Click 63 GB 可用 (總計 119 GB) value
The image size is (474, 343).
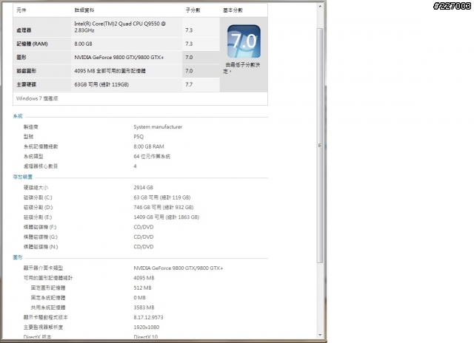coord(162,197)
